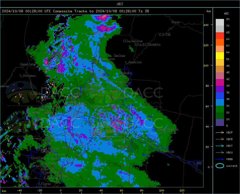Click the Uspallata place label

pyautogui.click(x=27, y=64)
